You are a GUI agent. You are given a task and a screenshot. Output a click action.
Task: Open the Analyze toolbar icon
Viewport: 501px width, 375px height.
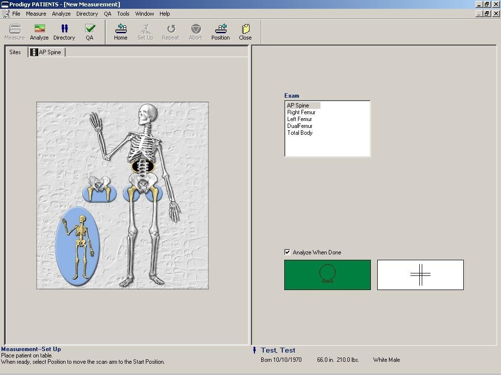[x=39, y=32]
